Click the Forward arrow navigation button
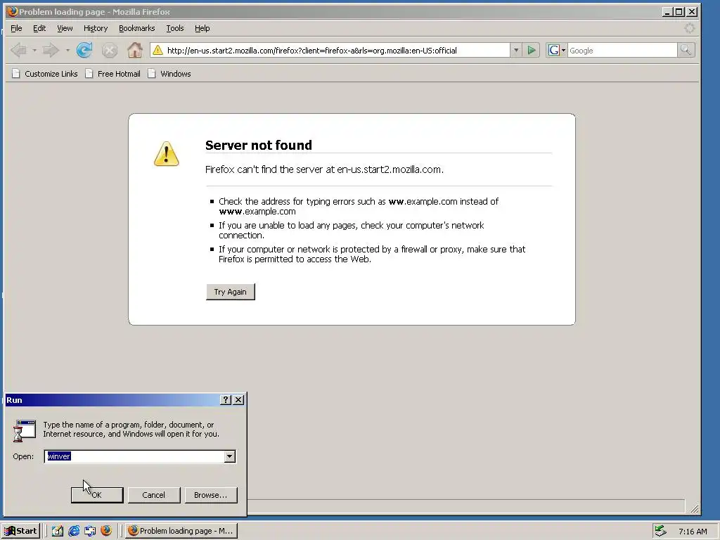 [51, 50]
